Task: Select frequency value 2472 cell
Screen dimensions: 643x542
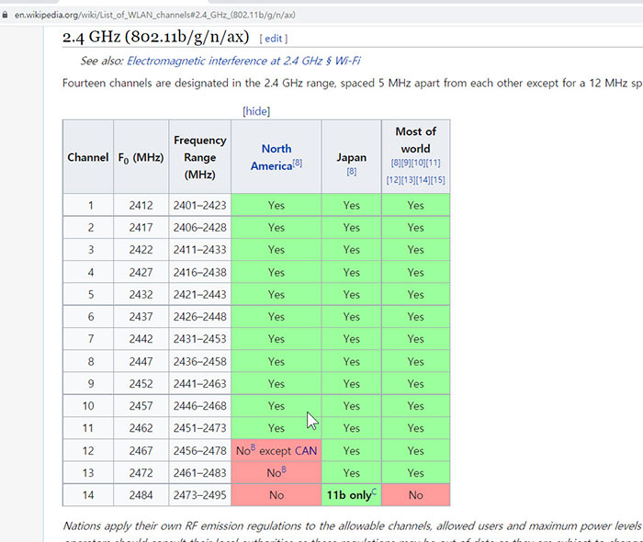Action: (x=141, y=473)
